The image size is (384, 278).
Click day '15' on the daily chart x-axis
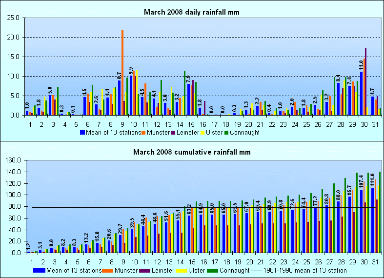tap(191, 124)
